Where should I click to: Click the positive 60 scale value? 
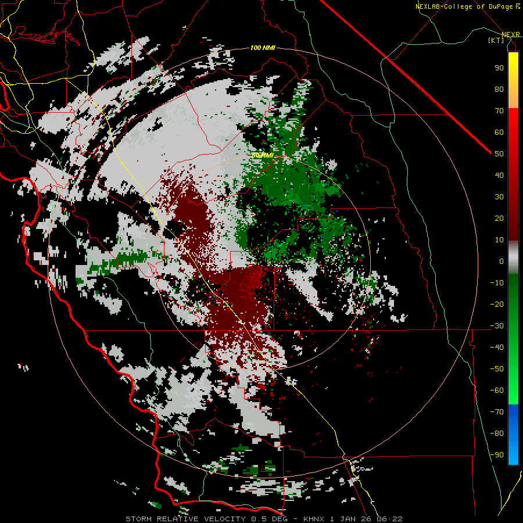click(499, 132)
